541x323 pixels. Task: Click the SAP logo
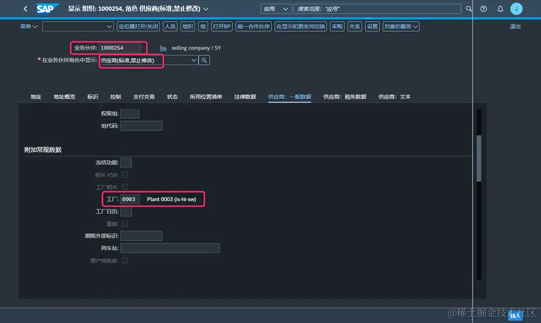pos(47,9)
